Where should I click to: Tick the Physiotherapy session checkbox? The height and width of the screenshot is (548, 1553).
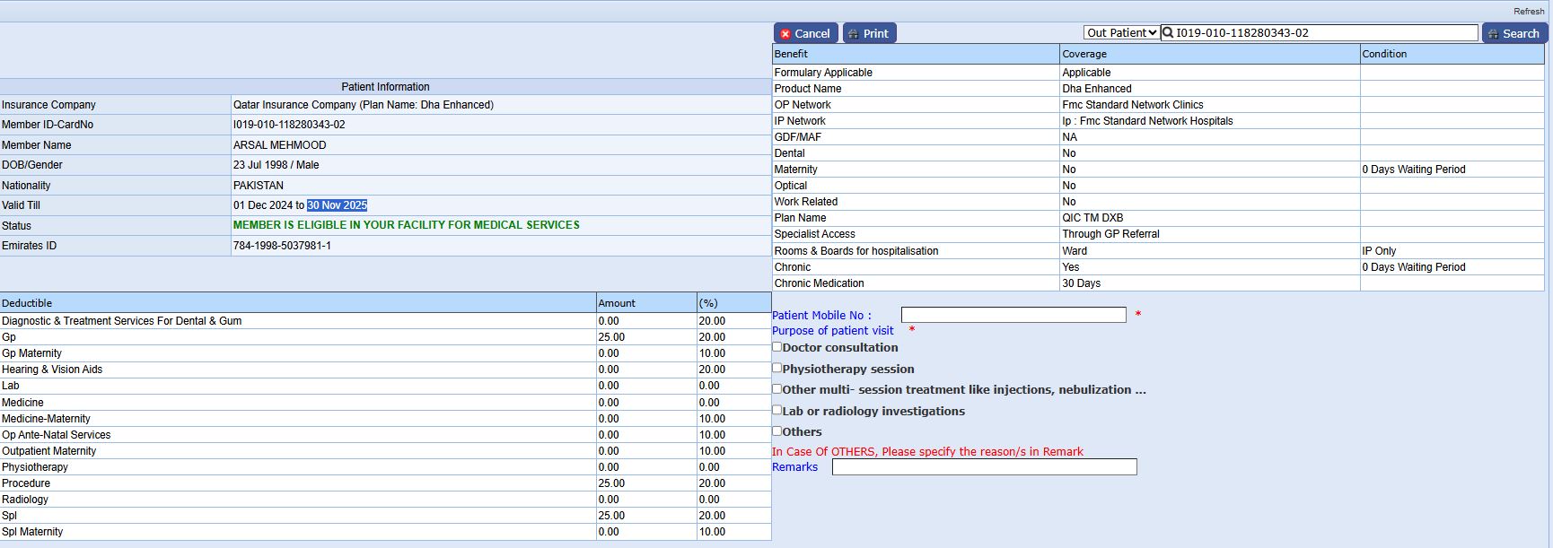click(777, 368)
